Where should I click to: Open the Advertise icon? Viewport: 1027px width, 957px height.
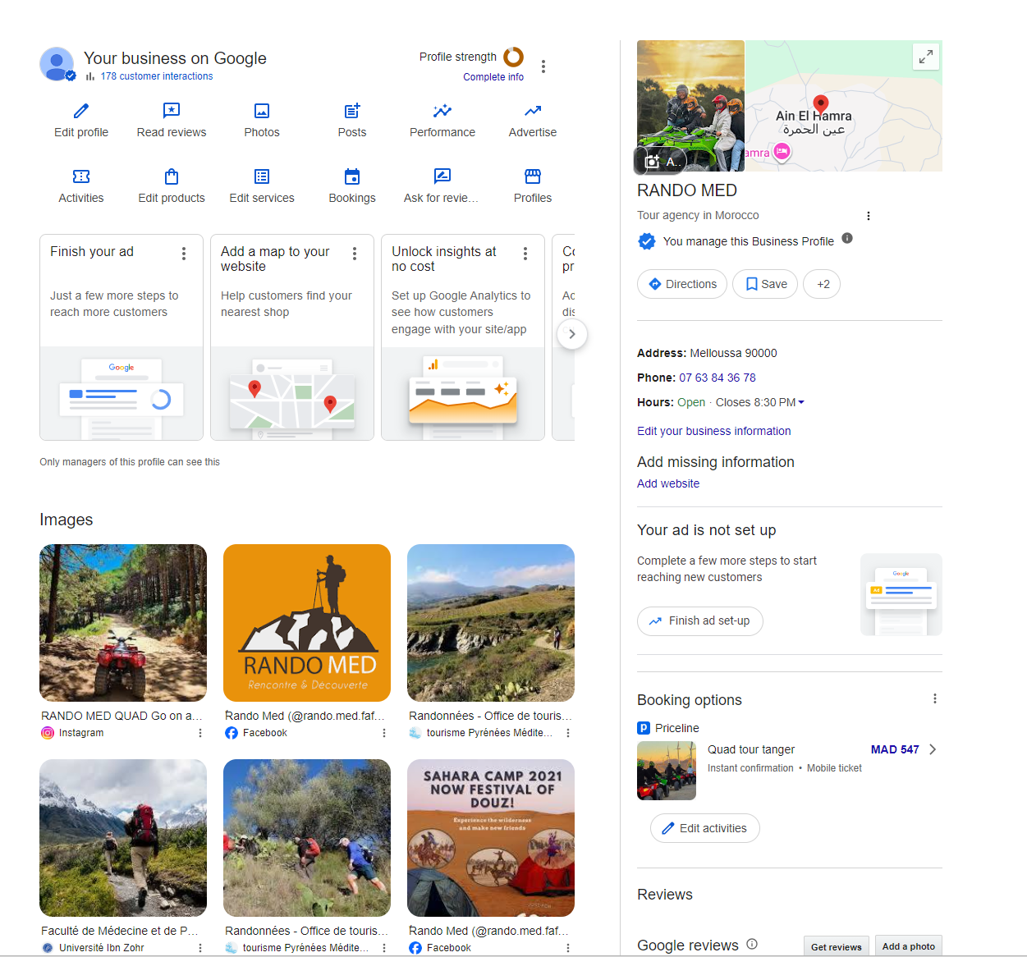(533, 111)
